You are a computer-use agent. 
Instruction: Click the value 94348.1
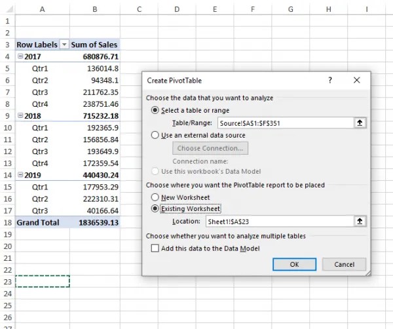(x=95, y=80)
